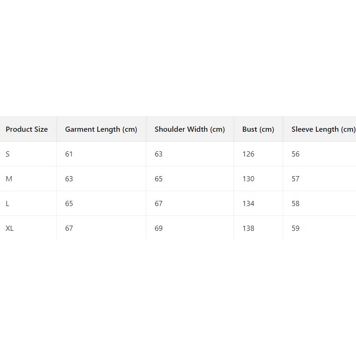The height and width of the screenshot is (356, 356).
Task: Click the Product Size column header
Action: point(27,129)
